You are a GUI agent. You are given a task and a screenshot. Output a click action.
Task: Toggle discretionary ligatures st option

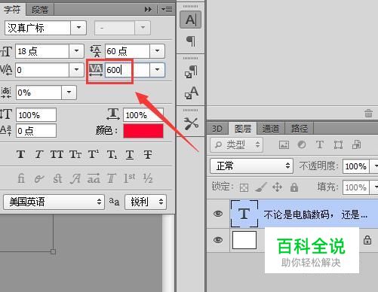57,178
